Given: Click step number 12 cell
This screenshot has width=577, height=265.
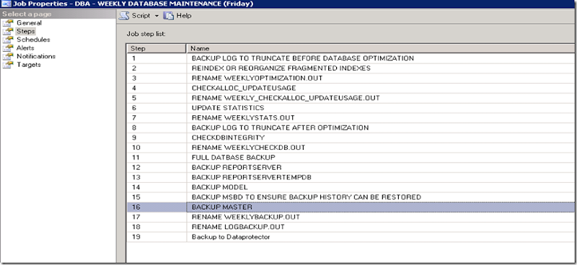Looking at the screenshot, I should coord(157,168).
